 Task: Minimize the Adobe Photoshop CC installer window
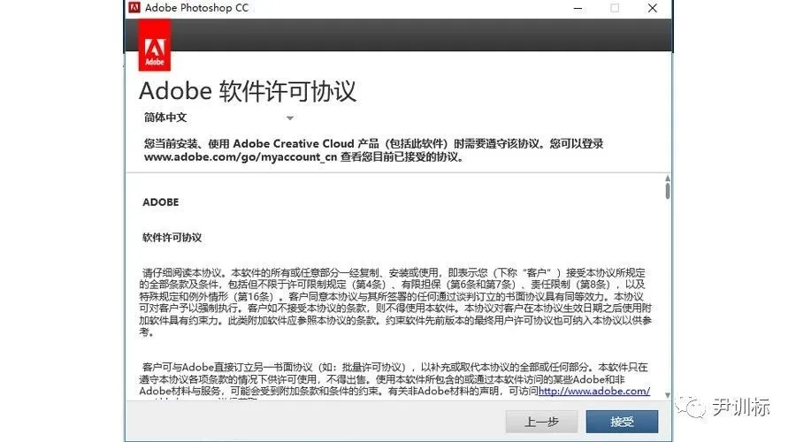576,8
